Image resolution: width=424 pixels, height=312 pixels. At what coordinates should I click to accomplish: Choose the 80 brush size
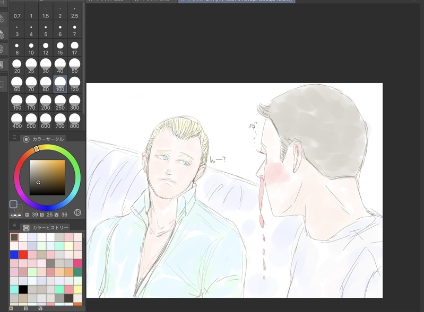46,84
